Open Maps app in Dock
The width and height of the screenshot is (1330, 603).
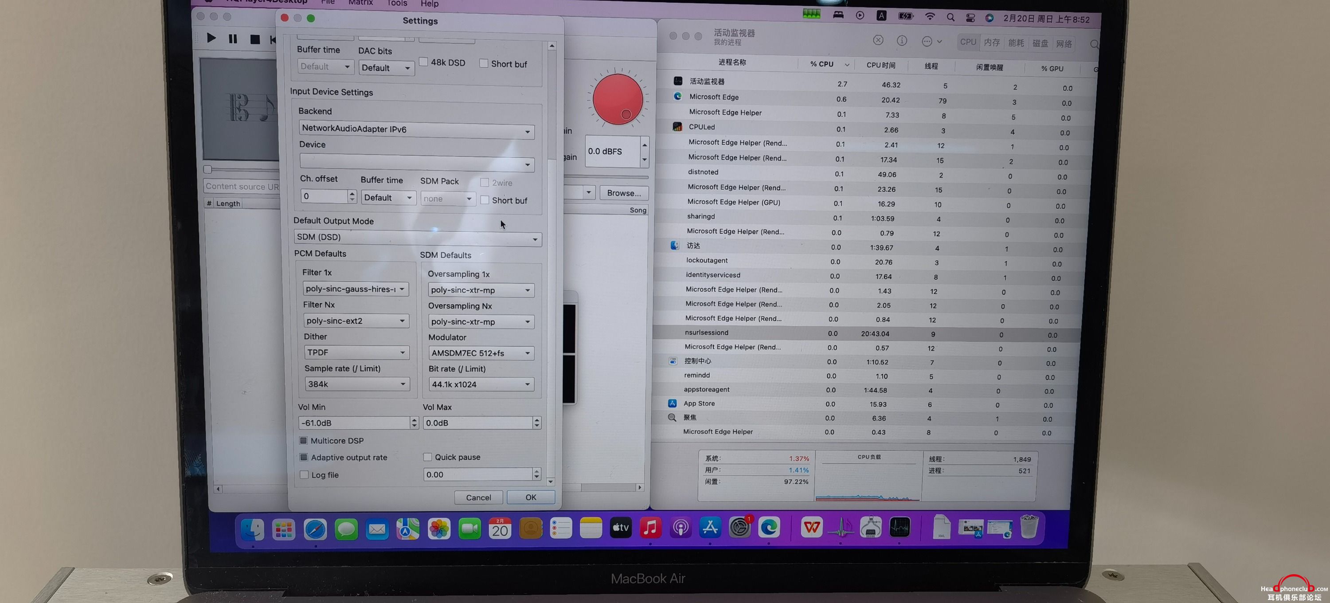pos(408,529)
